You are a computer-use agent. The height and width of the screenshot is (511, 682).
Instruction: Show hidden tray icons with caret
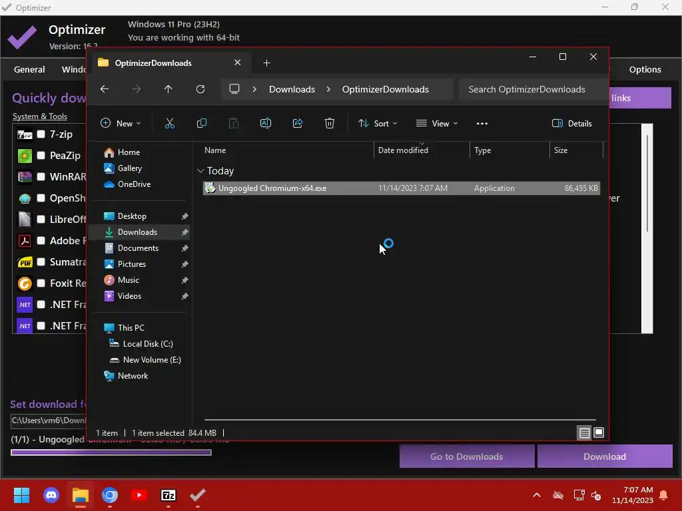(537, 495)
